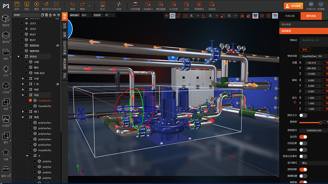Click the 透明度 opacity slider handle
This screenshot has width=328, height=184.
(x=320, y=122)
